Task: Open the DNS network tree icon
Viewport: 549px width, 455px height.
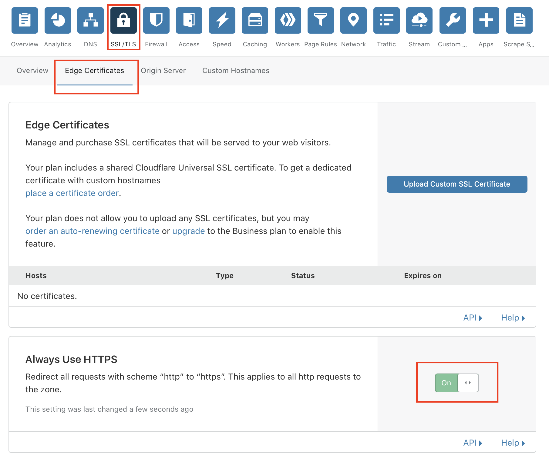Action: click(90, 20)
